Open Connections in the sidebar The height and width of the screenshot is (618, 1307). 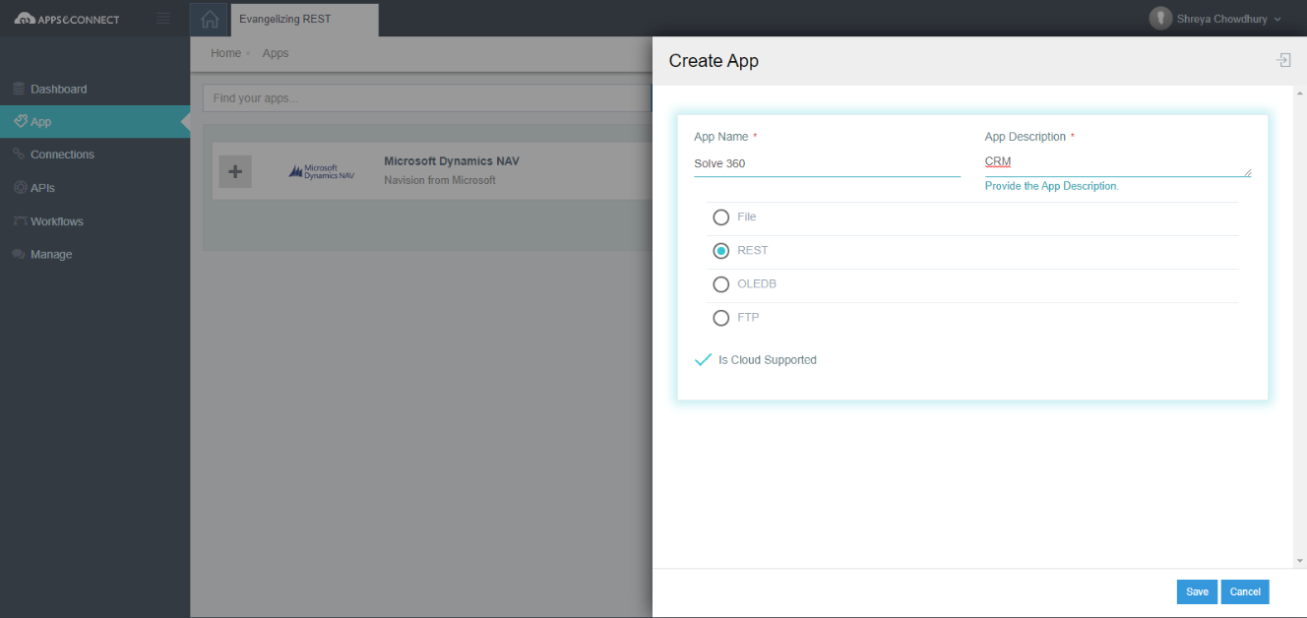click(62, 154)
